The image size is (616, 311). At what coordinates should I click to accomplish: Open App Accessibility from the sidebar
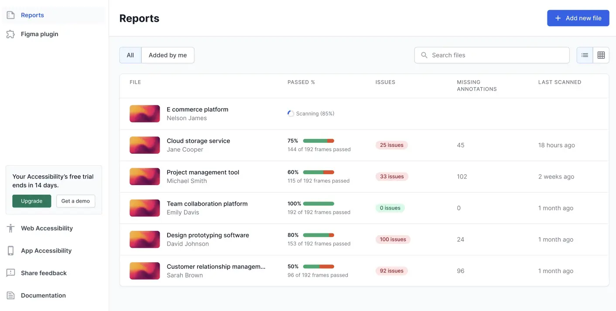click(10, 250)
